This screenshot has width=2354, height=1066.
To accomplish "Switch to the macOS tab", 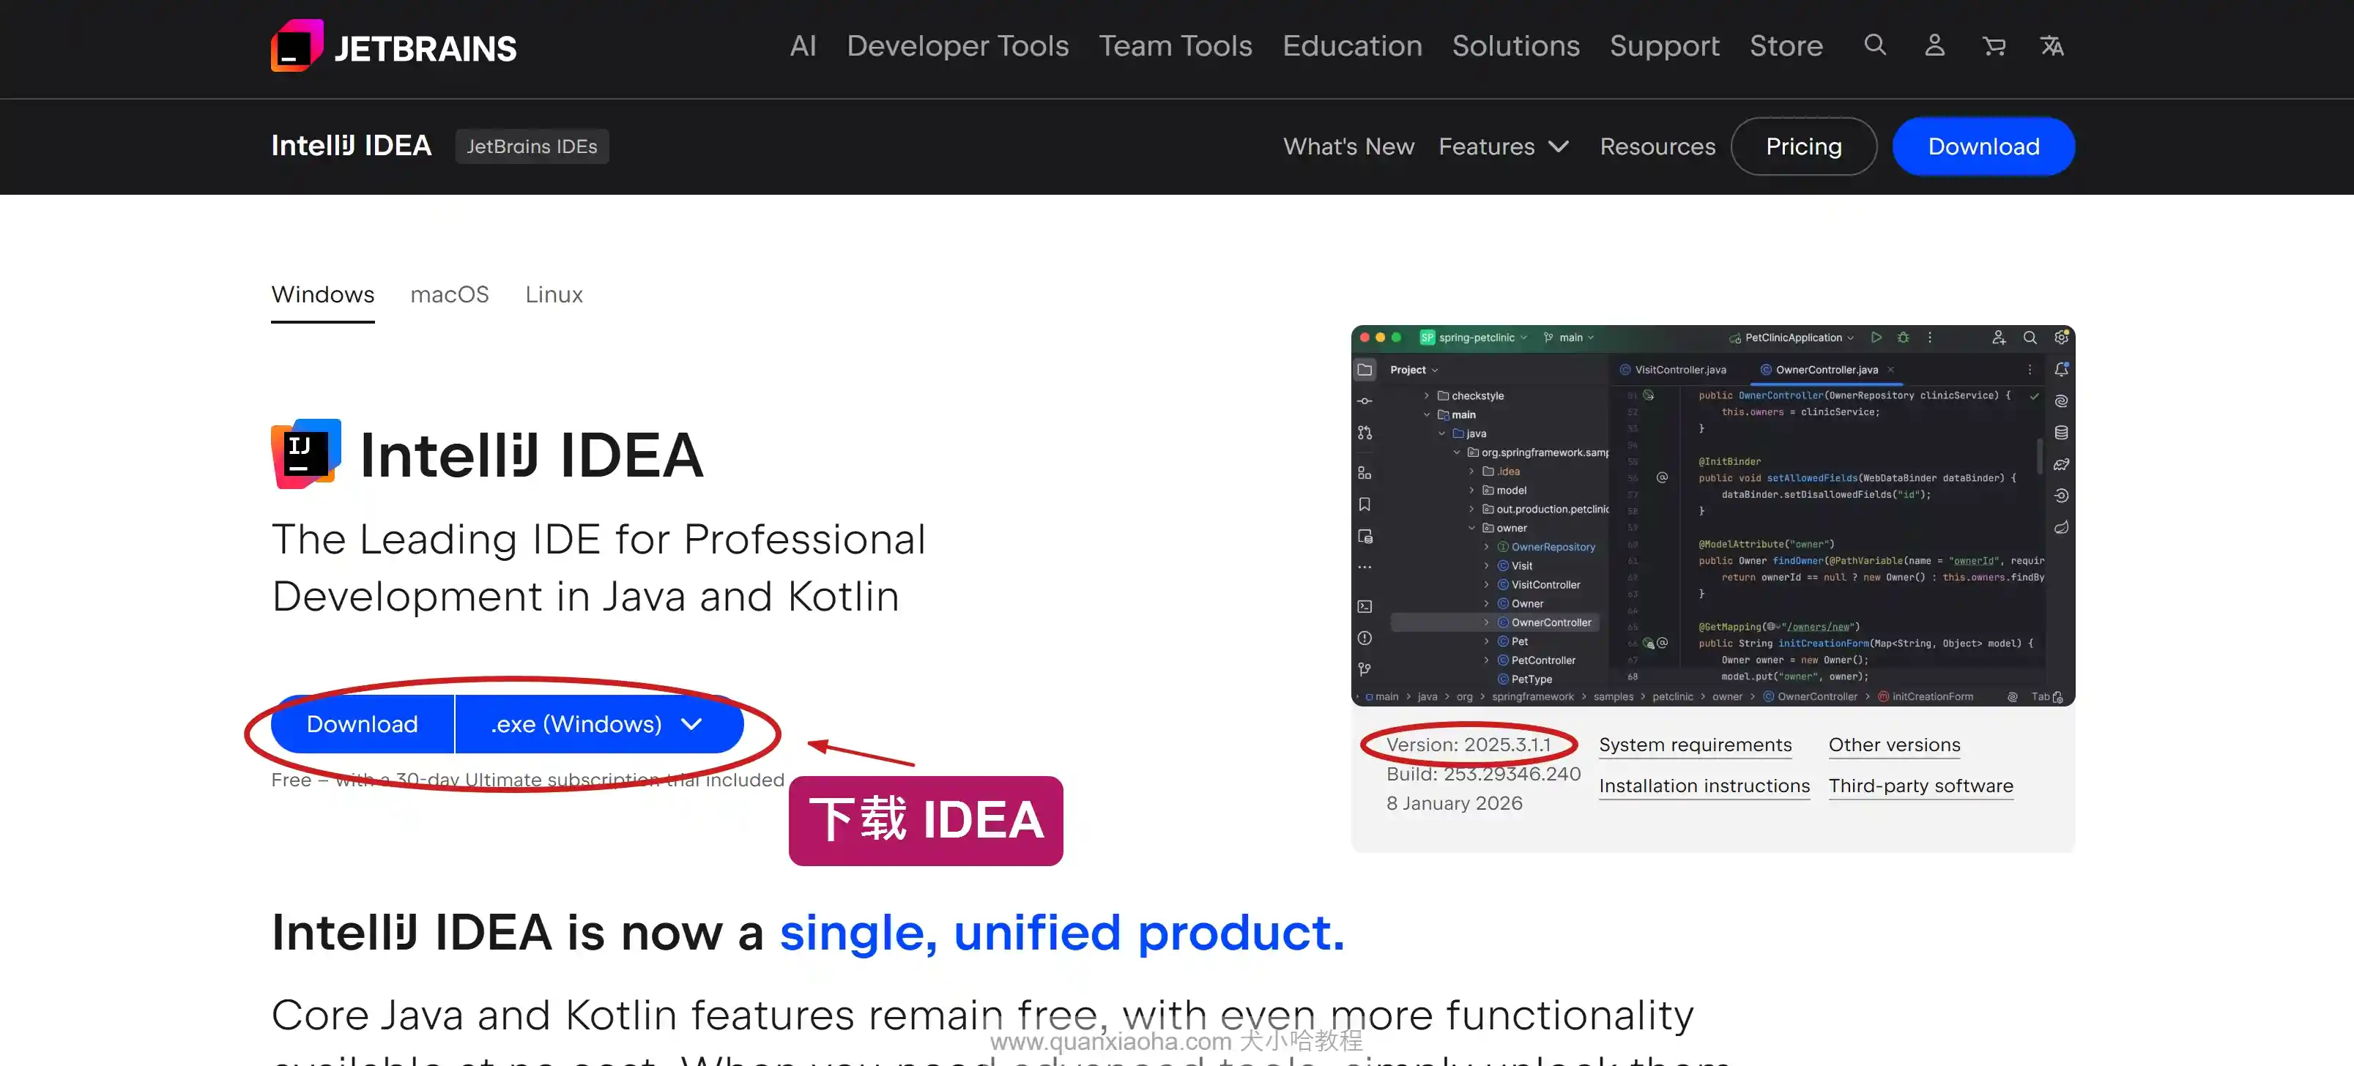I will click(x=450, y=294).
